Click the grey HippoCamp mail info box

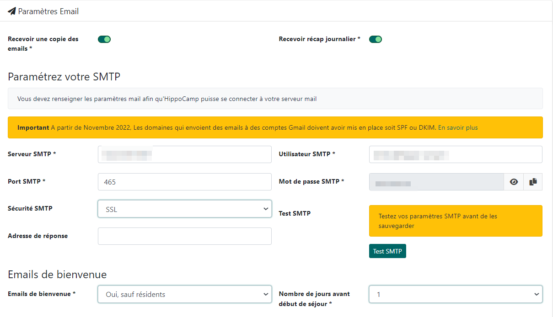(275, 99)
